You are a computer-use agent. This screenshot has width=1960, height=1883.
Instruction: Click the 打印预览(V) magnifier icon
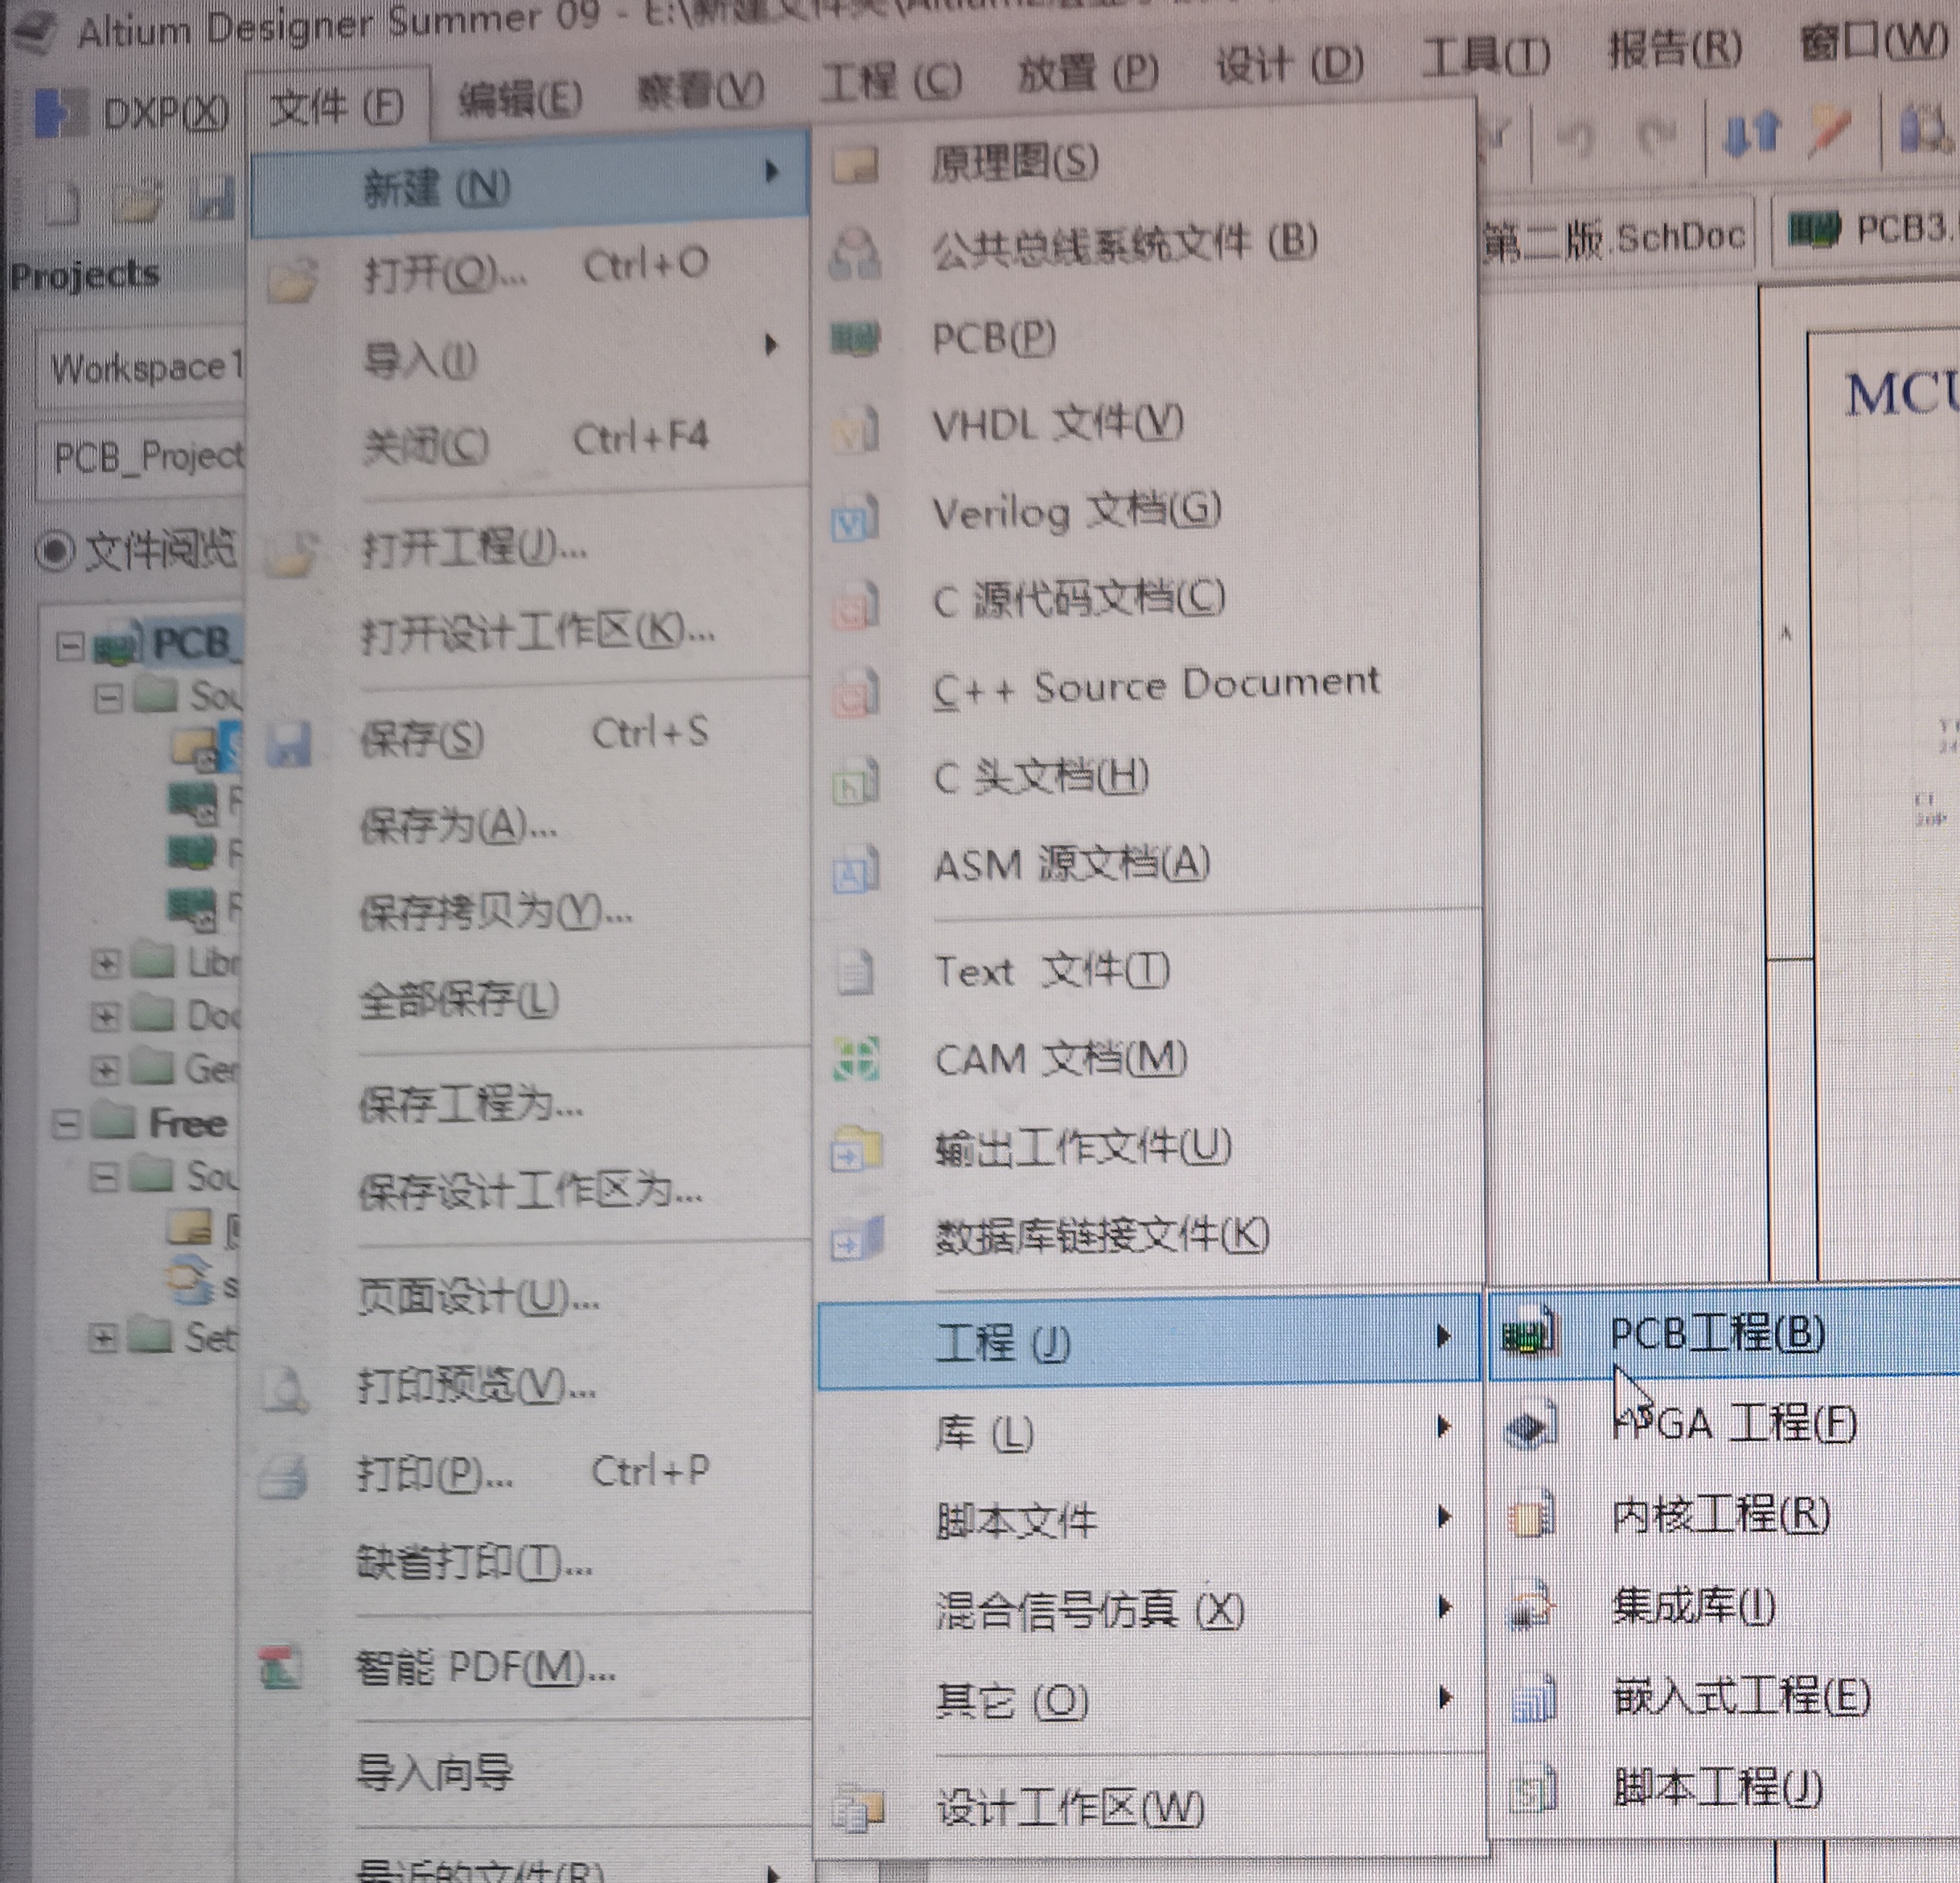(286, 1392)
